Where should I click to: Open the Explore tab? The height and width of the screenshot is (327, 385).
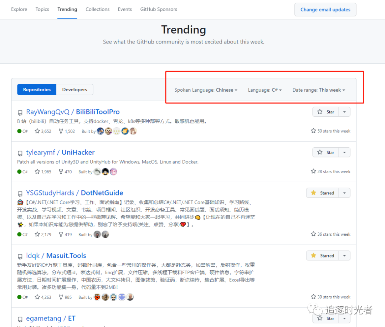[19, 9]
